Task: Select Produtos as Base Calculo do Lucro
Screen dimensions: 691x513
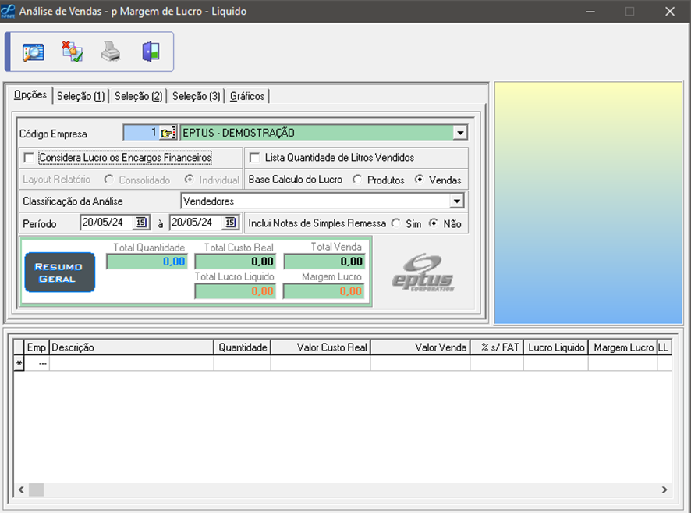Action: [357, 180]
